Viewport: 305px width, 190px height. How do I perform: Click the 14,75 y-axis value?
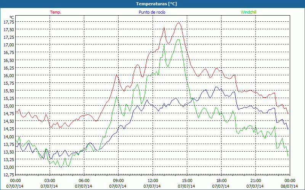(x=9, y=114)
